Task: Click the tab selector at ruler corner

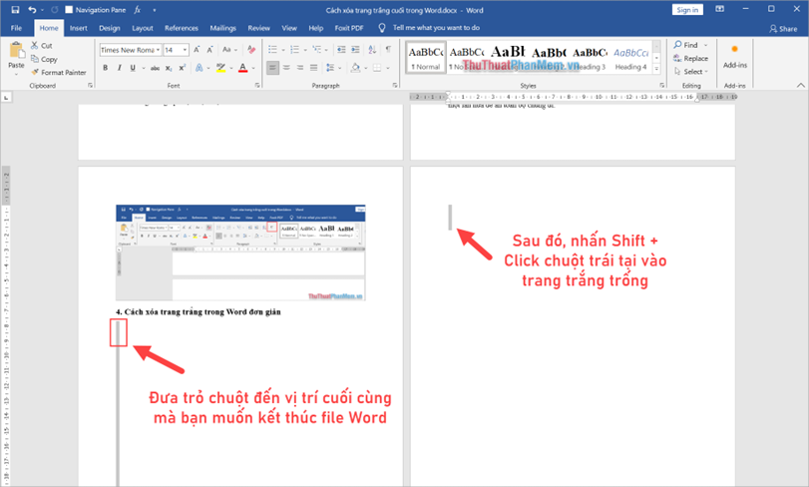Action: [x=6, y=97]
